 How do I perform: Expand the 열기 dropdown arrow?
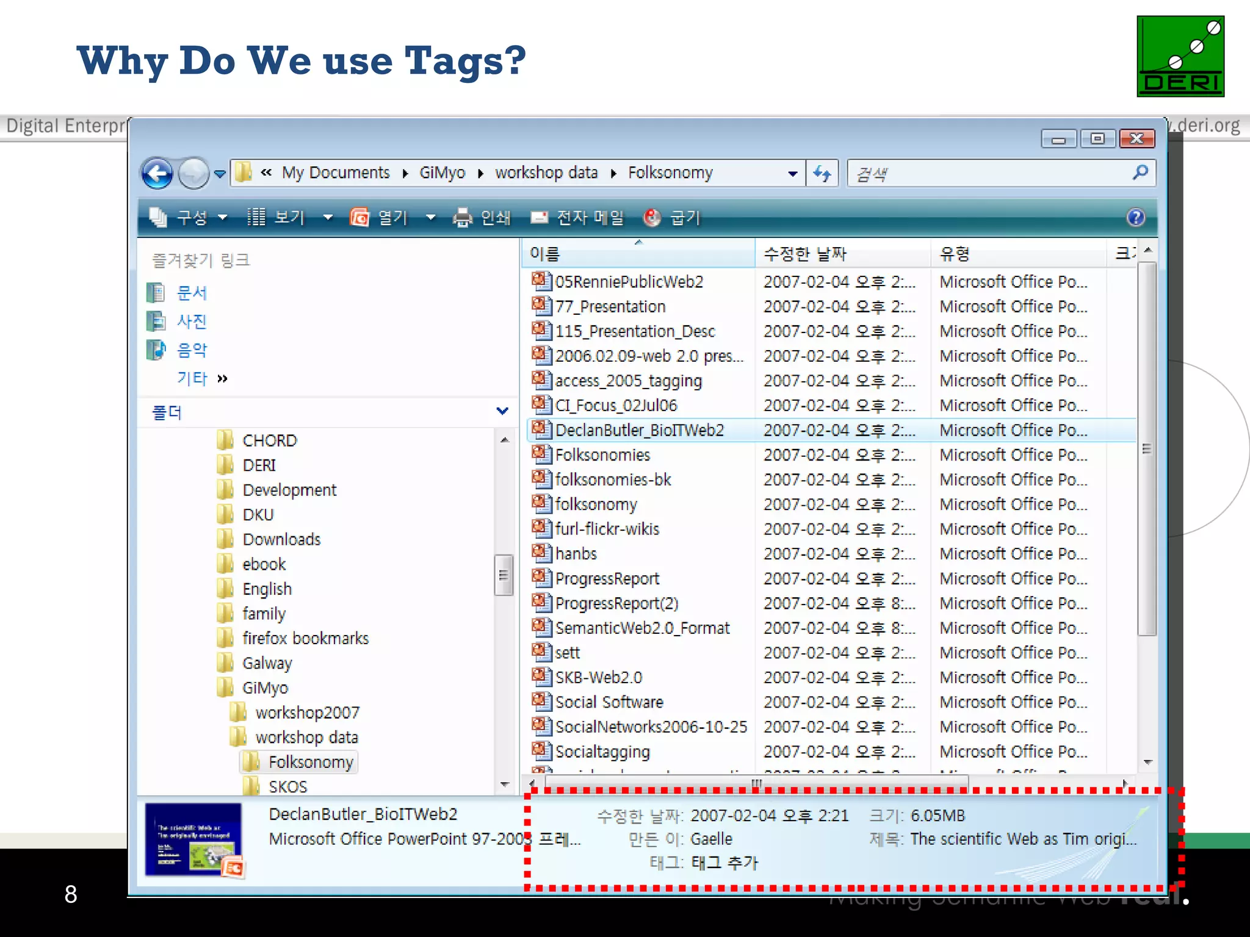[430, 217]
